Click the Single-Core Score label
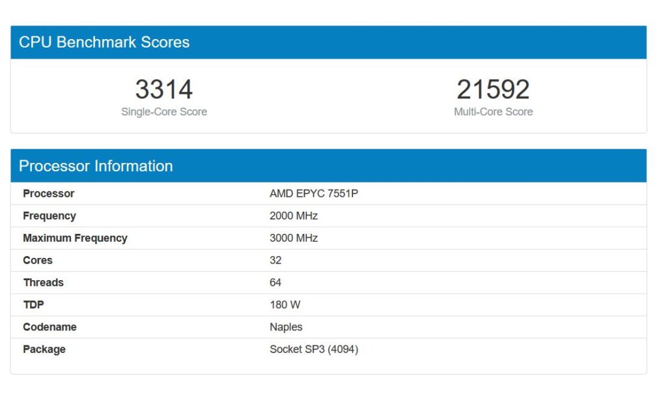Viewport: 667px width, 398px height. click(x=164, y=112)
